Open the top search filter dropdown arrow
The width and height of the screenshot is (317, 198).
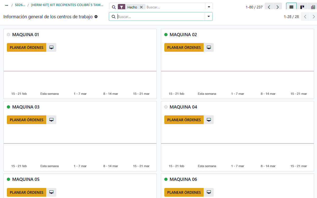[209, 7]
